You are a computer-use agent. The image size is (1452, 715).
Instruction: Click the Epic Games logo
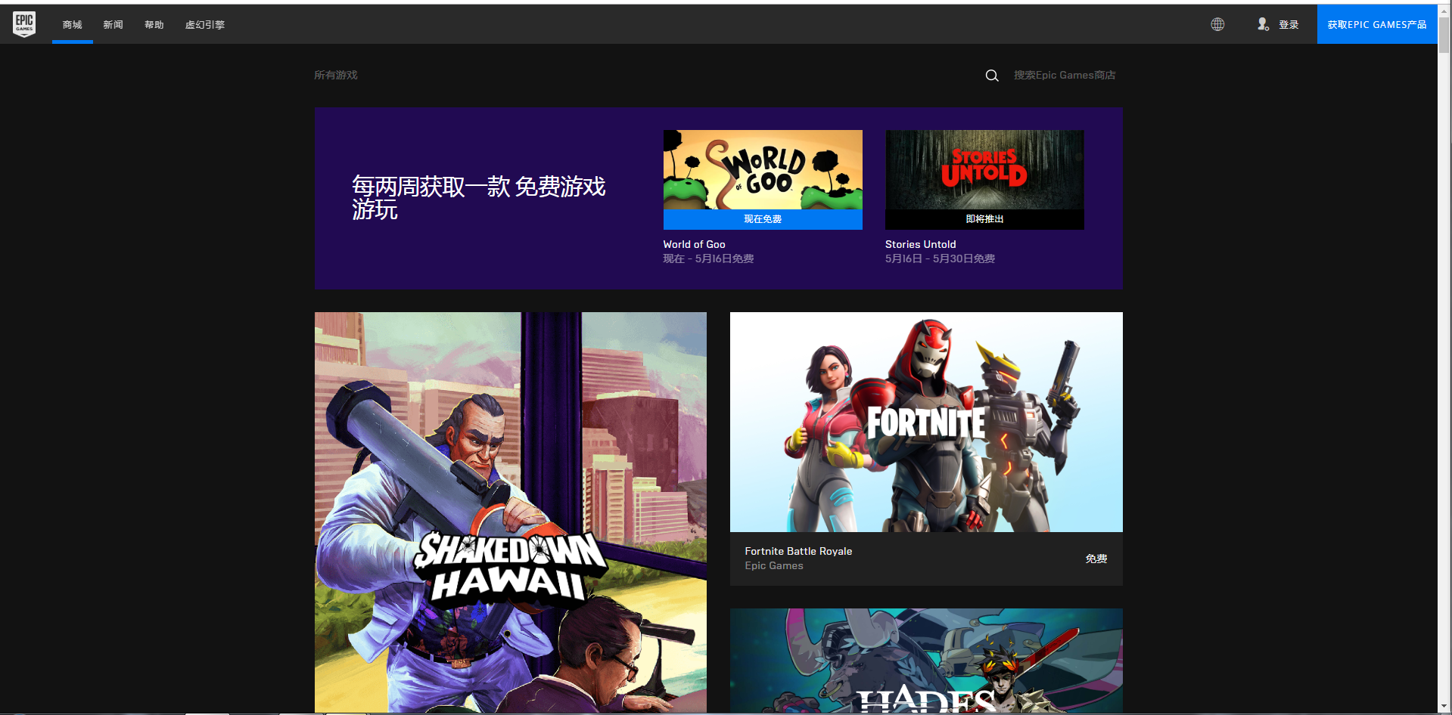pos(24,24)
